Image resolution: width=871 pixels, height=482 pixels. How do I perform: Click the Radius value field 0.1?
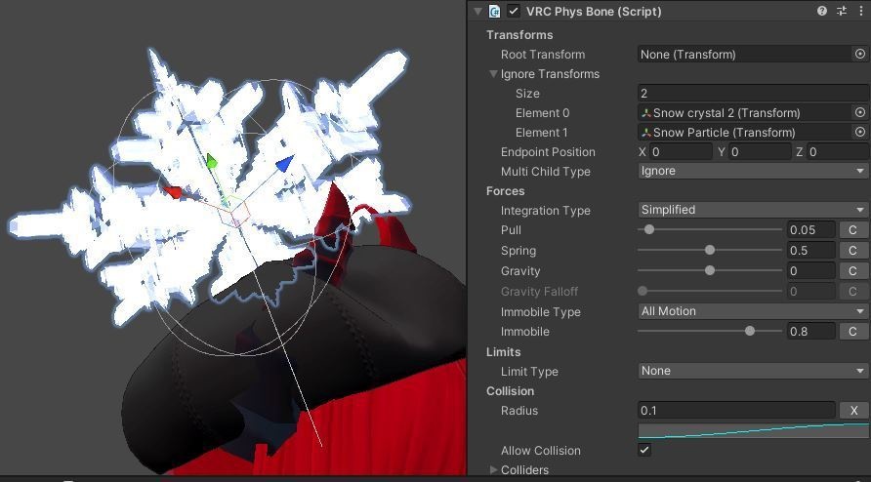coord(736,411)
